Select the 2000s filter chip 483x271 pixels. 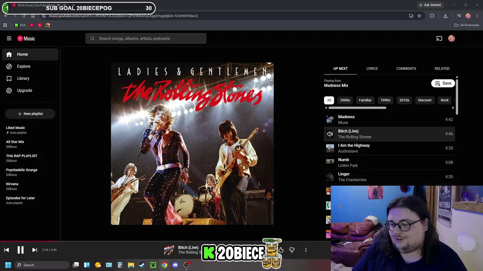[x=345, y=100]
